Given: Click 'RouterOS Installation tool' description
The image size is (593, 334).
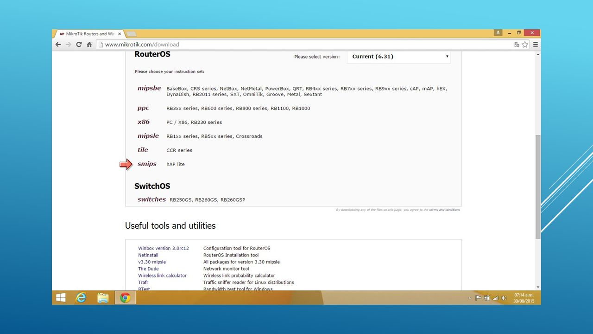Looking at the screenshot, I should coord(231,255).
